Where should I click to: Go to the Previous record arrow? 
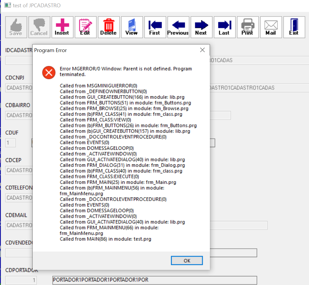[178, 27]
